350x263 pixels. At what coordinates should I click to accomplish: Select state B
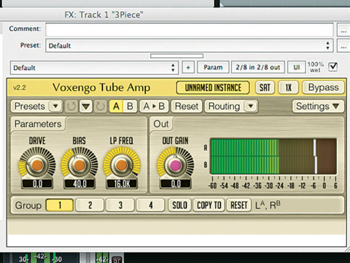coord(130,106)
